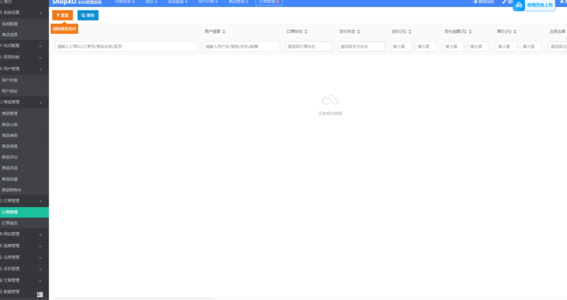Open 系统配置 submenu item in the sidebar
567x300 pixels.
click(24, 24)
